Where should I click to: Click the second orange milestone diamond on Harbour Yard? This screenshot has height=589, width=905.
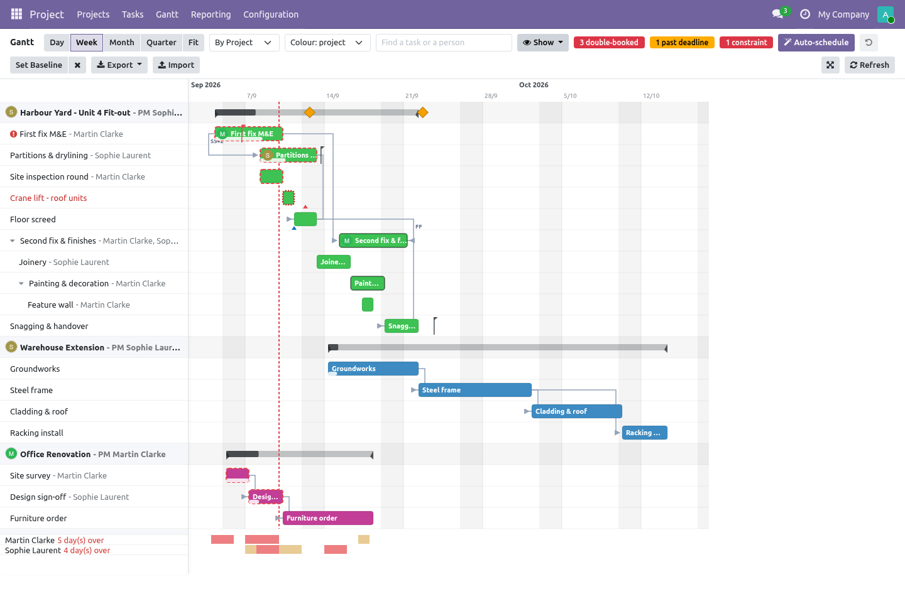423,112
